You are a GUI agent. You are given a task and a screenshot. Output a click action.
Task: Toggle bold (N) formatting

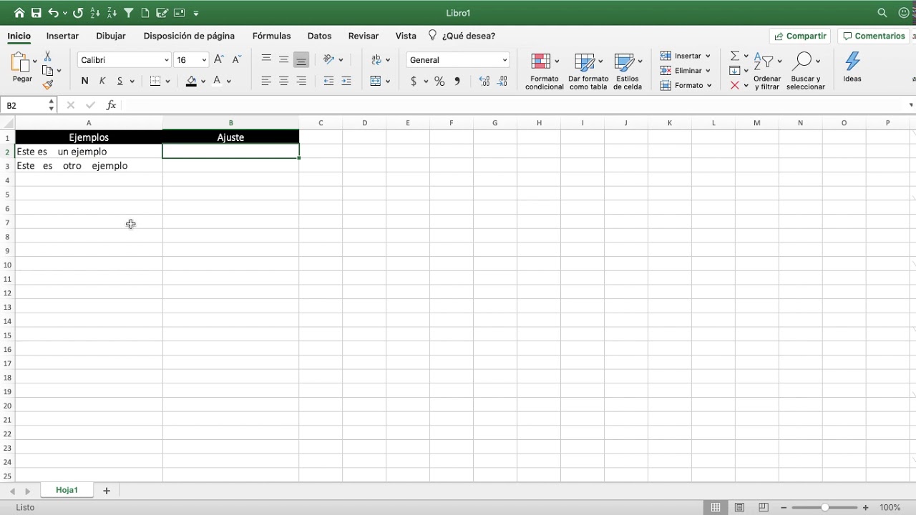84,81
